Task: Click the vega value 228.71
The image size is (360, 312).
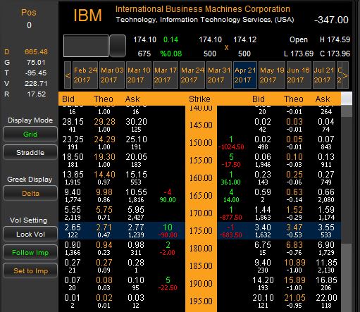Action: pos(36,83)
